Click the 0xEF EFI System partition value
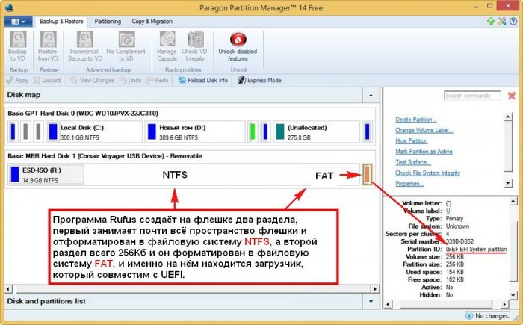This screenshot has height=325, width=523. pos(477,250)
